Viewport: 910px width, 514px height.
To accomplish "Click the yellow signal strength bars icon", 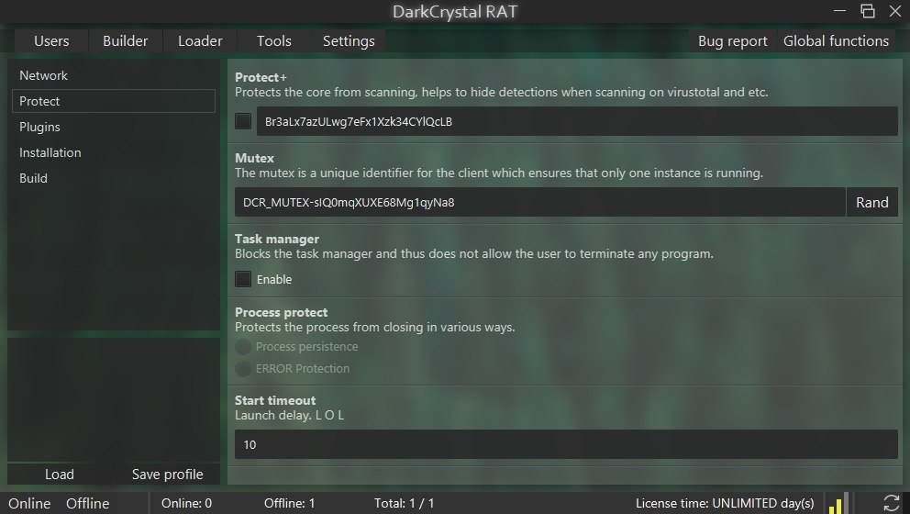I will [x=838, y=503].
